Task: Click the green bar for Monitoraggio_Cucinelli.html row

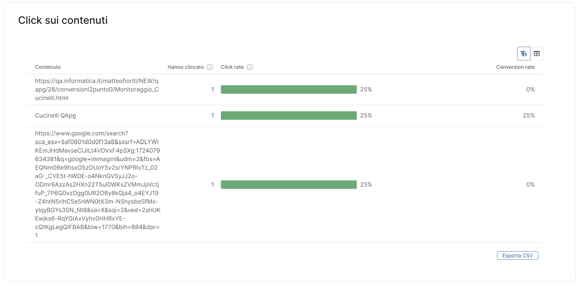Action: pyautogui.click(x=289, y=89)
